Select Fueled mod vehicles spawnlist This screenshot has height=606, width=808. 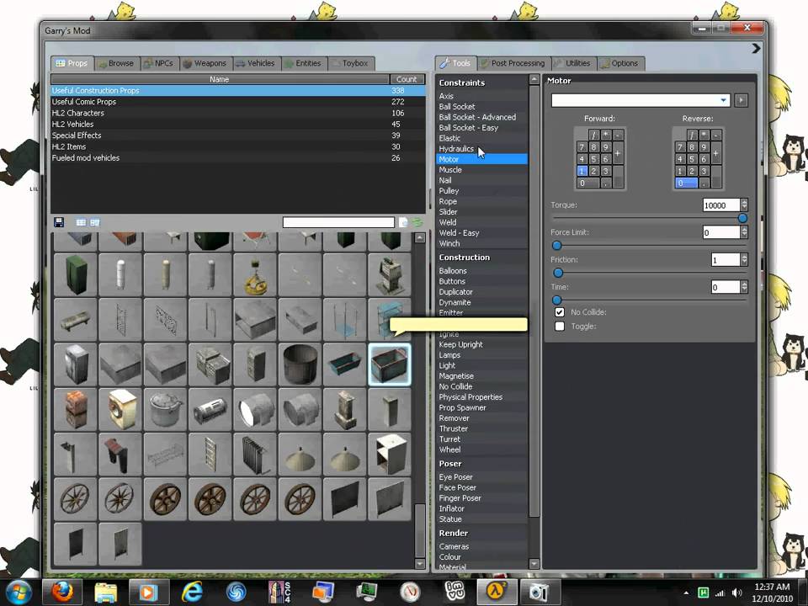click(x=238, y=158)
